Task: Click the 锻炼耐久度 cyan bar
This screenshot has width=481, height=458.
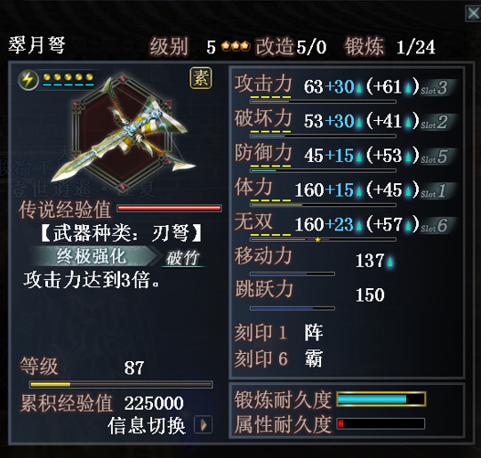Action: (381, 399)
